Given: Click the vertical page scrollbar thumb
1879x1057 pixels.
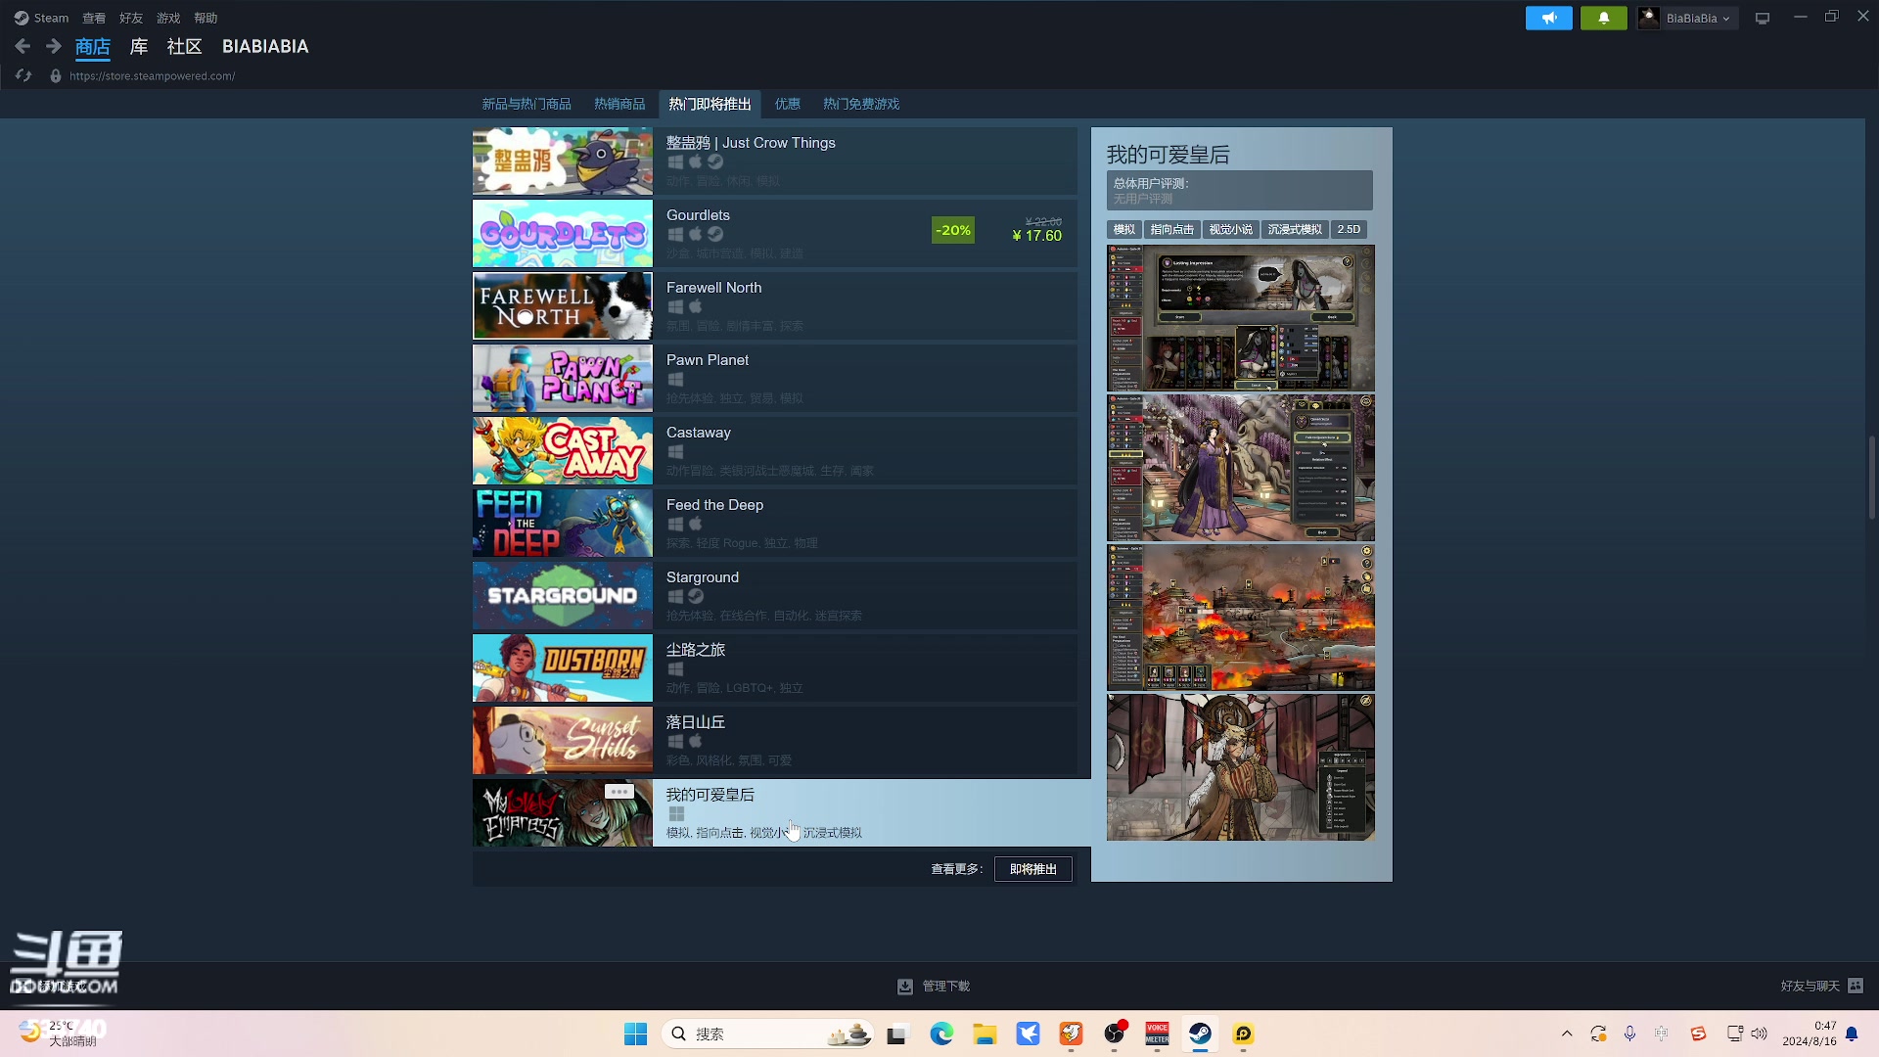Looking at the screenshot, I should pyautogui.click(x=1872, y=478).
